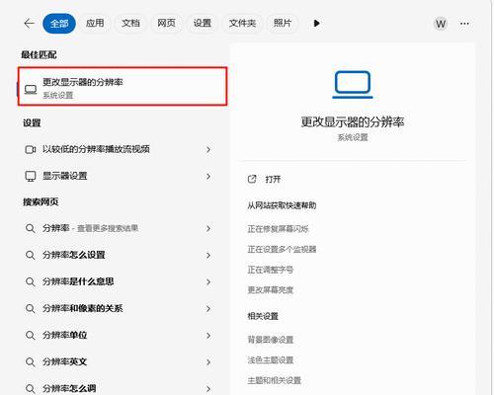
Task: Open the W user account avatar
Action: point(441,24)
